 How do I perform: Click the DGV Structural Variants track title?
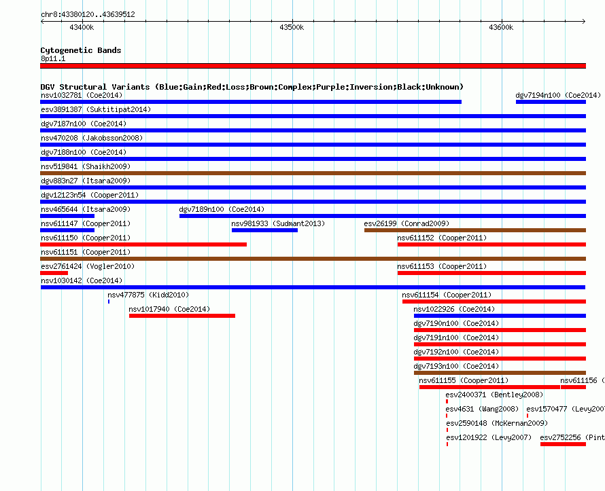[x=252, y=87]
